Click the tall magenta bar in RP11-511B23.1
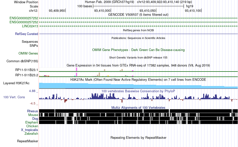This screenshot has width=238, height=147. pos(77,69)
